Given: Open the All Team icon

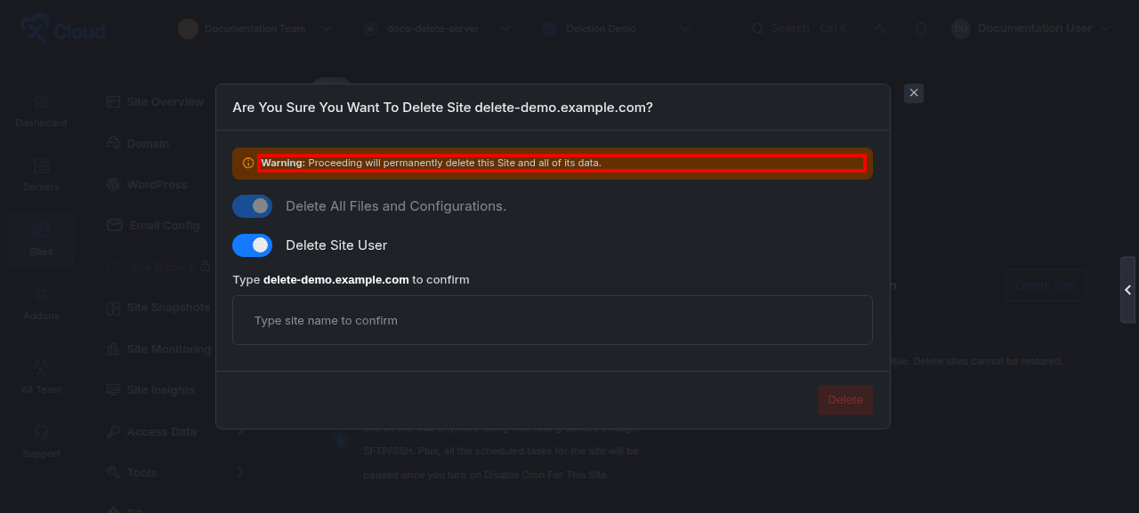Looking at the screenshot, I should pyautogui.click(x=41, y=367).
